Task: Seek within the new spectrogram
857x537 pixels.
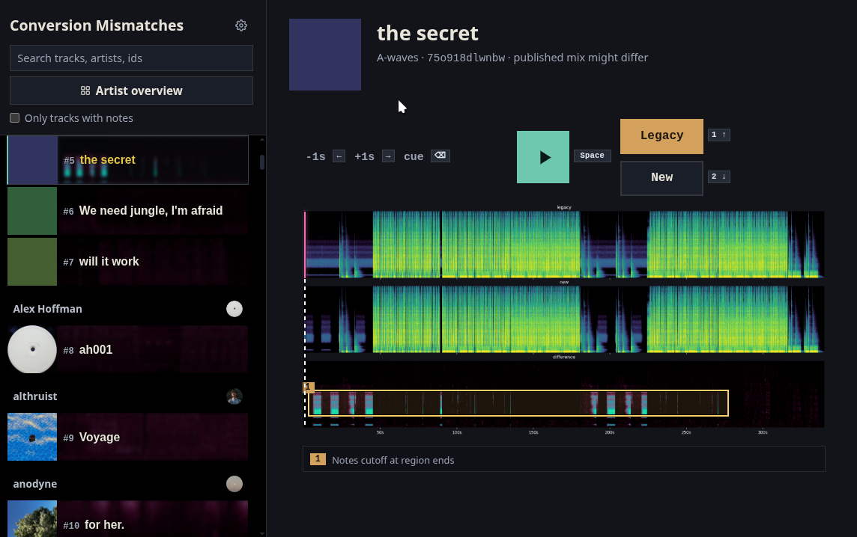Action: [564, 319]
